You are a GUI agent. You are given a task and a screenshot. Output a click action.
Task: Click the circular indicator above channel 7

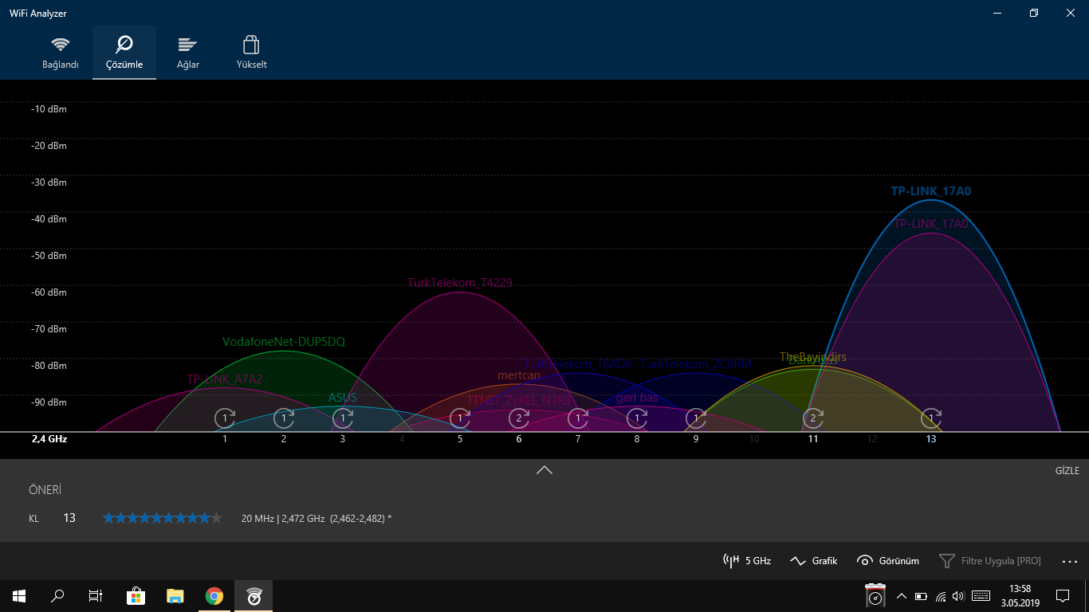pyautogui.click(x=578, y=418)
